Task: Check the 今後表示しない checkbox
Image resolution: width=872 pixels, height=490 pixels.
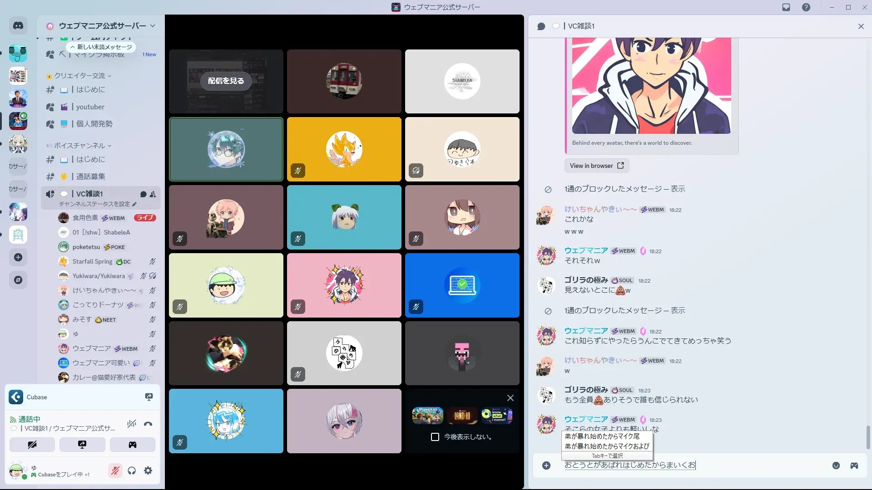Action: (435, 437)
